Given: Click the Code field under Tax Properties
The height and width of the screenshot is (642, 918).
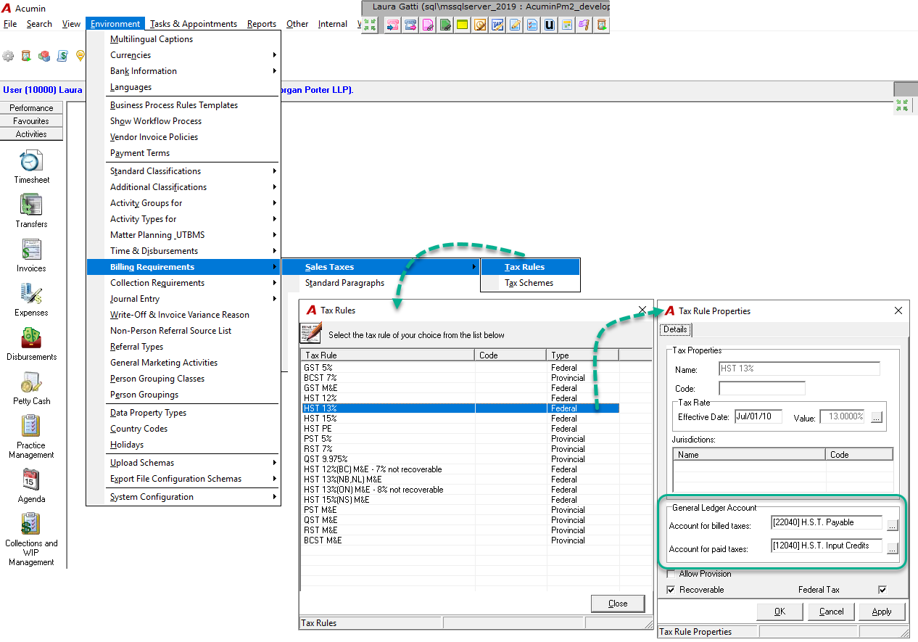Looking at the screenshot, I should pos(762,389).
